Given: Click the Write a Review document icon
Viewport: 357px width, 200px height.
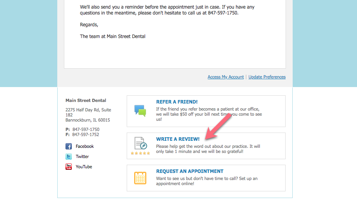Looking at the screenshot, I should click(x=140, y=143).
